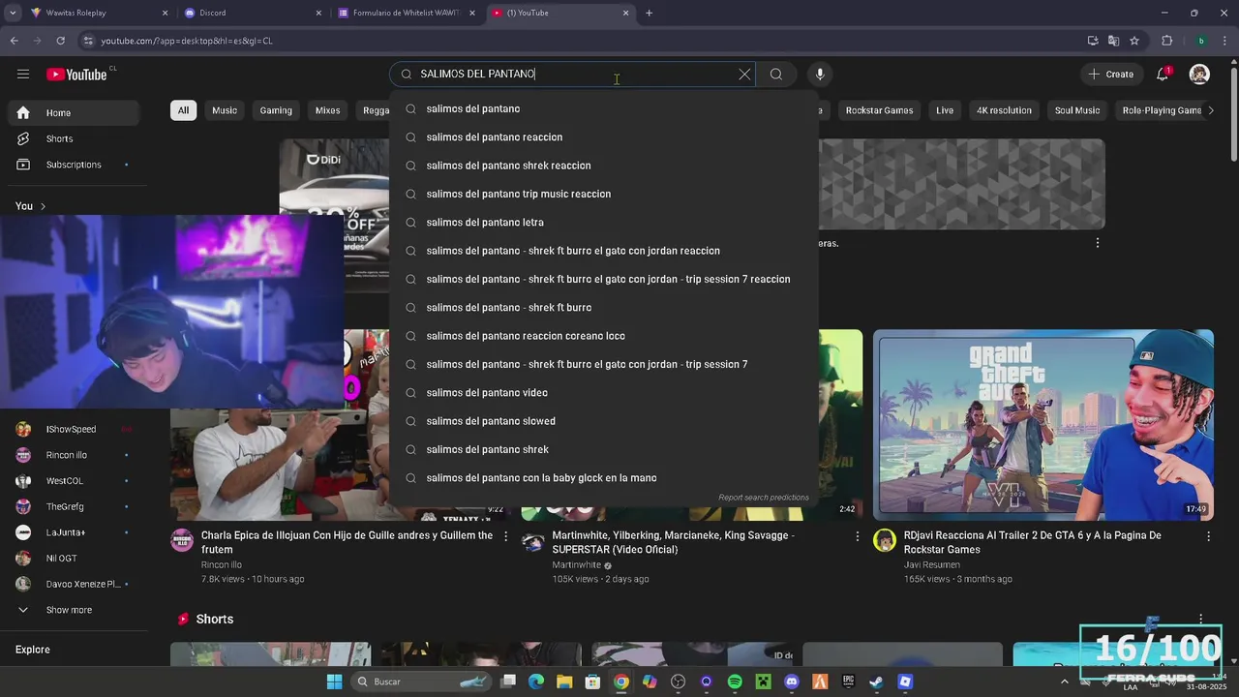Open File Explorer from the taskbar
Screen dimensions: 1239x697
pos(564,682)
